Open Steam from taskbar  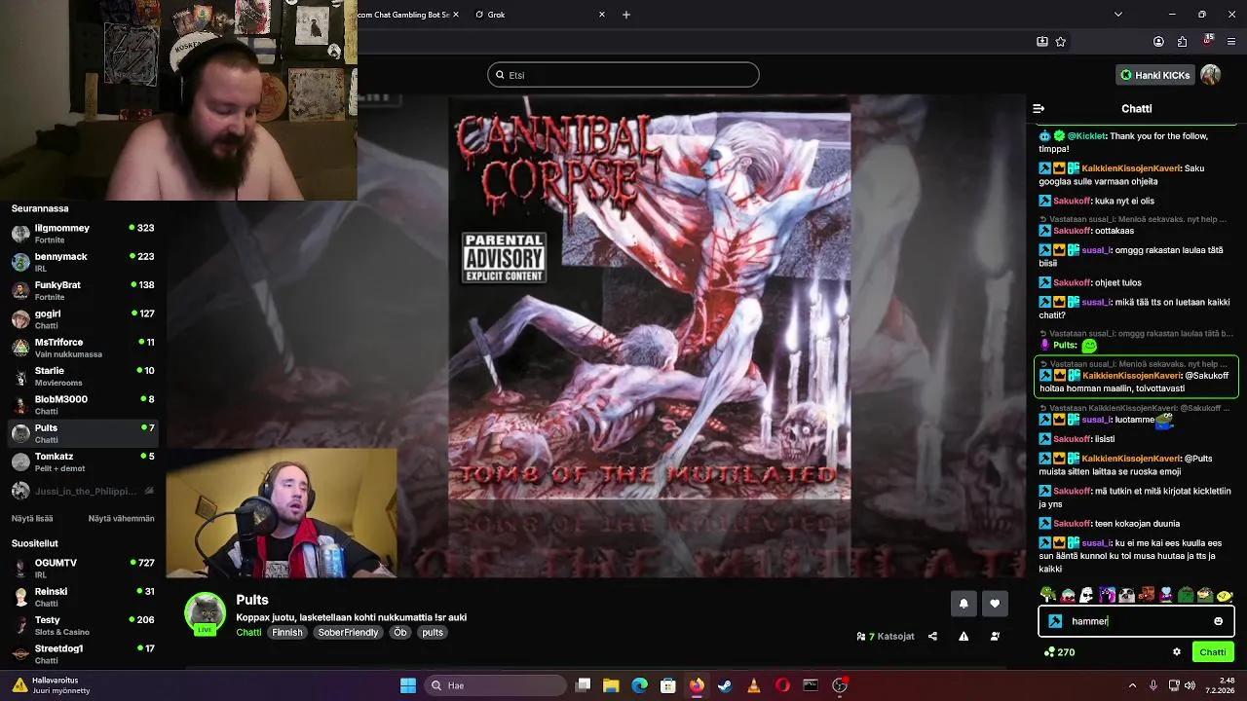[725, 685]
